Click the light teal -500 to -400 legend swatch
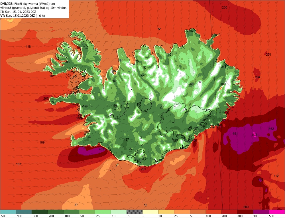Image resolution: width=285 pixels, height=218 pixels. (8, 212)
